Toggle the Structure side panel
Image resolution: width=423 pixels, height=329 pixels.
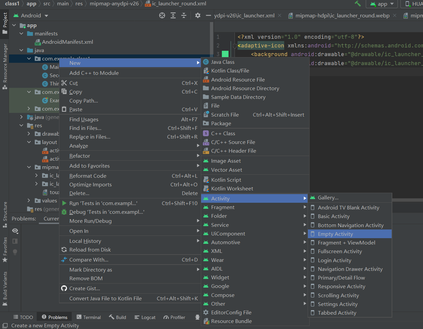click(5, 215)
